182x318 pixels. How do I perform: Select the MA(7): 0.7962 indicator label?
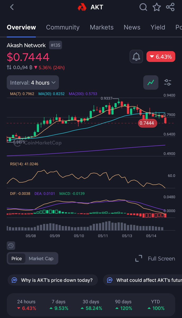22,94
